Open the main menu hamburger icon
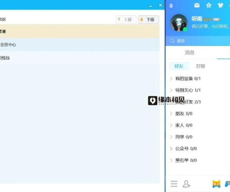Viewport: 230px width, 192px height. [x=174, y=184]
